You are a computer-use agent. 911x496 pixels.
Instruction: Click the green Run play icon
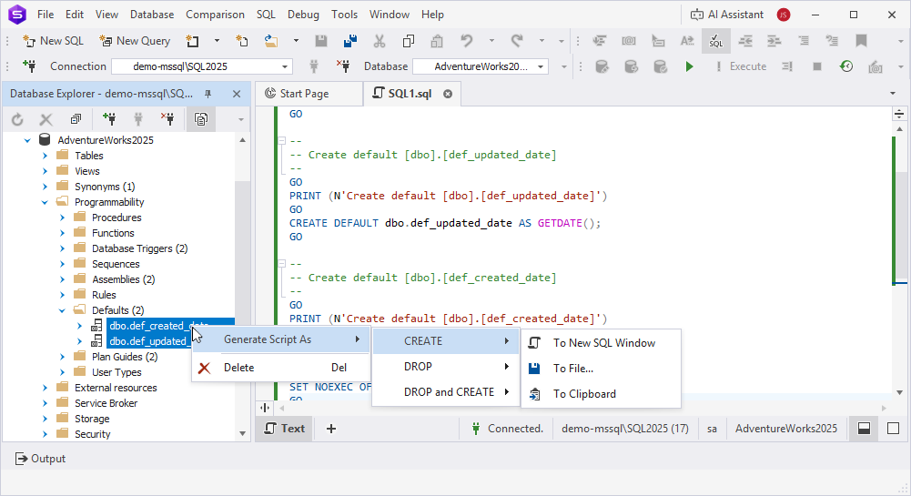[689, 66]
